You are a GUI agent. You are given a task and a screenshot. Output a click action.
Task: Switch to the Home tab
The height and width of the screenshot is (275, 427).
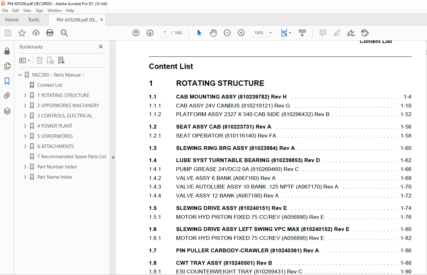[12, 20]
